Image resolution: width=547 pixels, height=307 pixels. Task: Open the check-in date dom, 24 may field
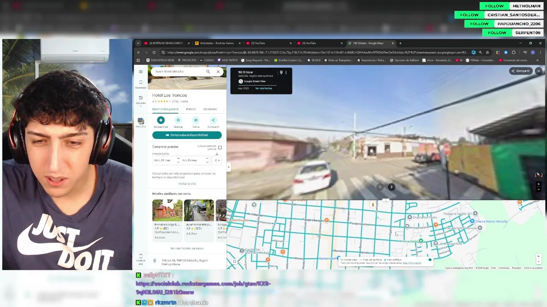coord(166,160)
